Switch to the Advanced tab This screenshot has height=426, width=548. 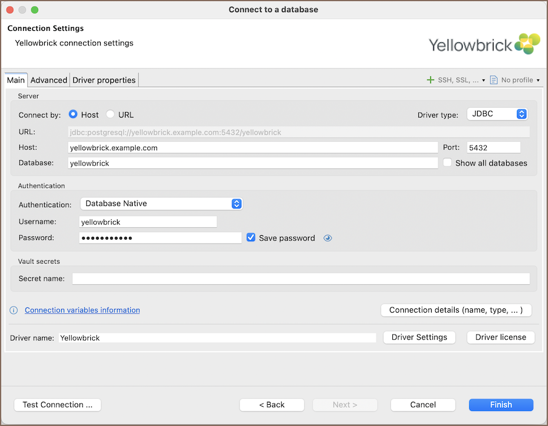pos(48,80)
